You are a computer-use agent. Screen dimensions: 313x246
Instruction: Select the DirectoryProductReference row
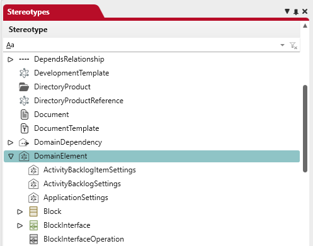click(152, 101)
